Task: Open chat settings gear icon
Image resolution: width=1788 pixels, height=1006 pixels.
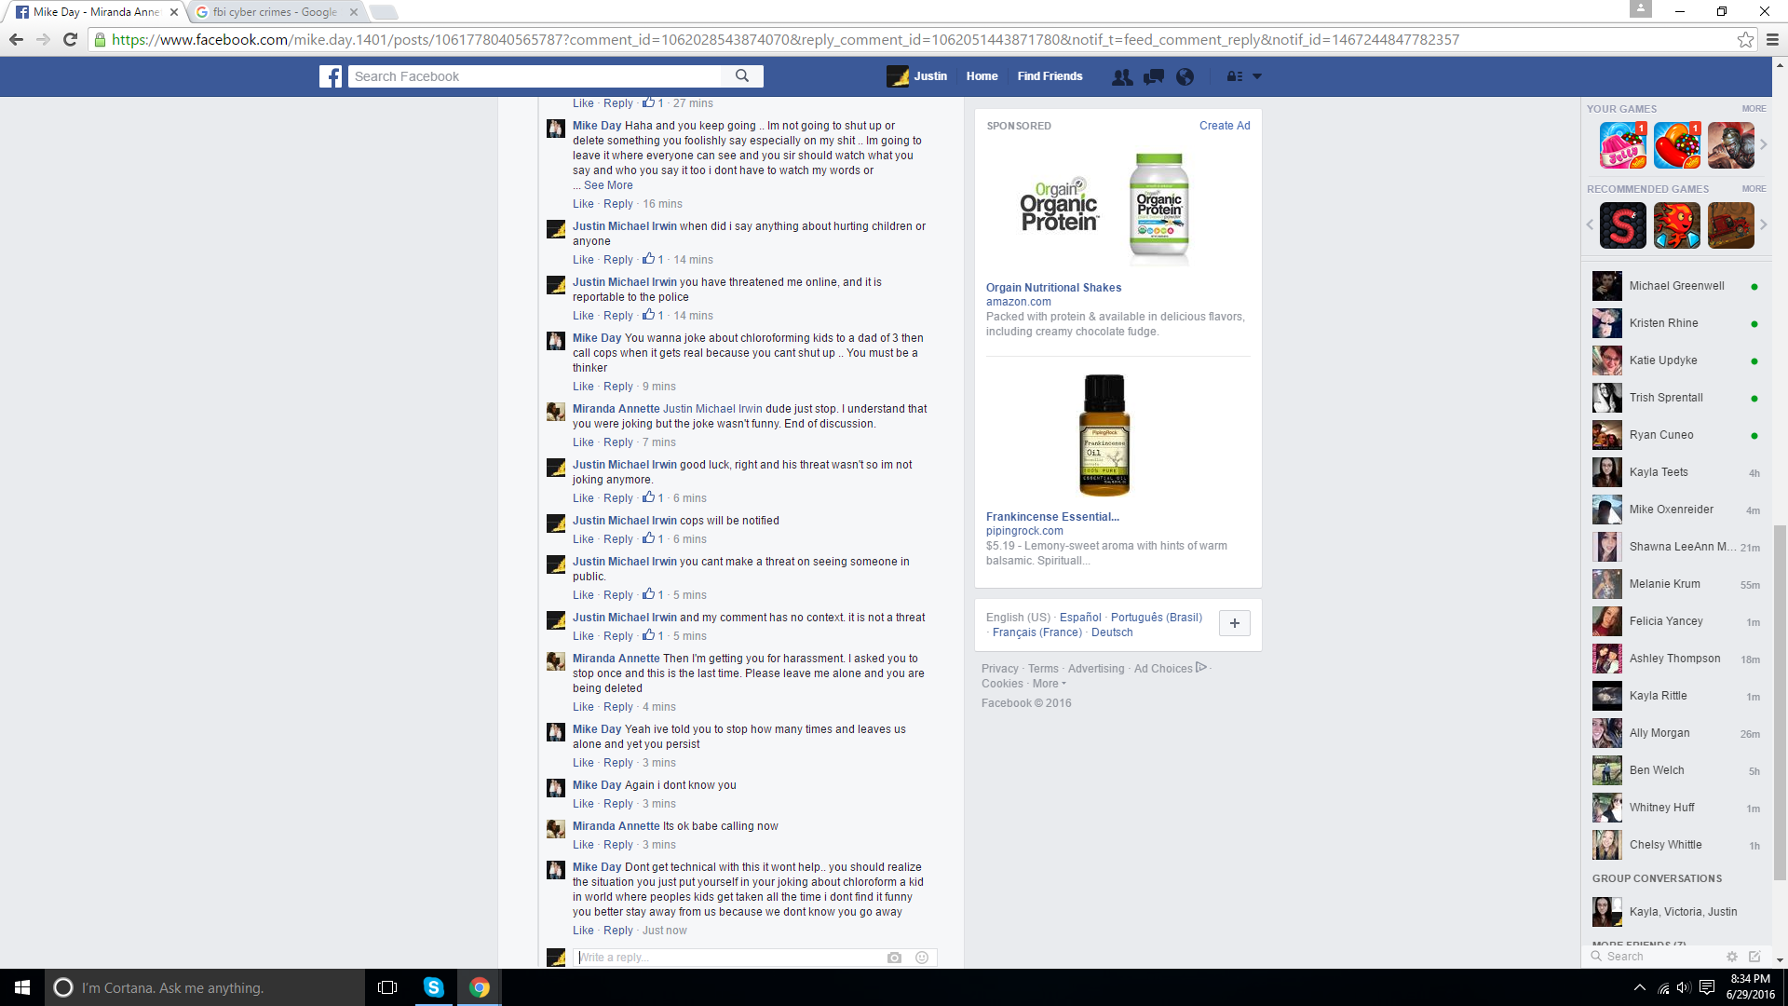Action: tap(1732, 957)
